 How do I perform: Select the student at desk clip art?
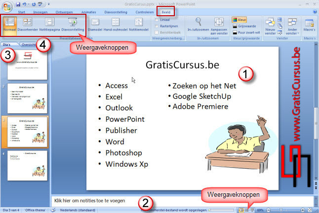(241, 144)
